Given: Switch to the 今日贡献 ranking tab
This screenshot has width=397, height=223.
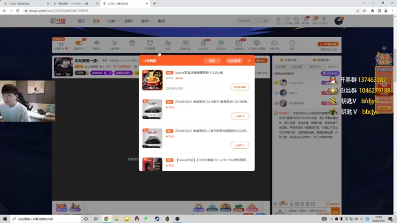Looking at the screenshot, I should point(280,67).
